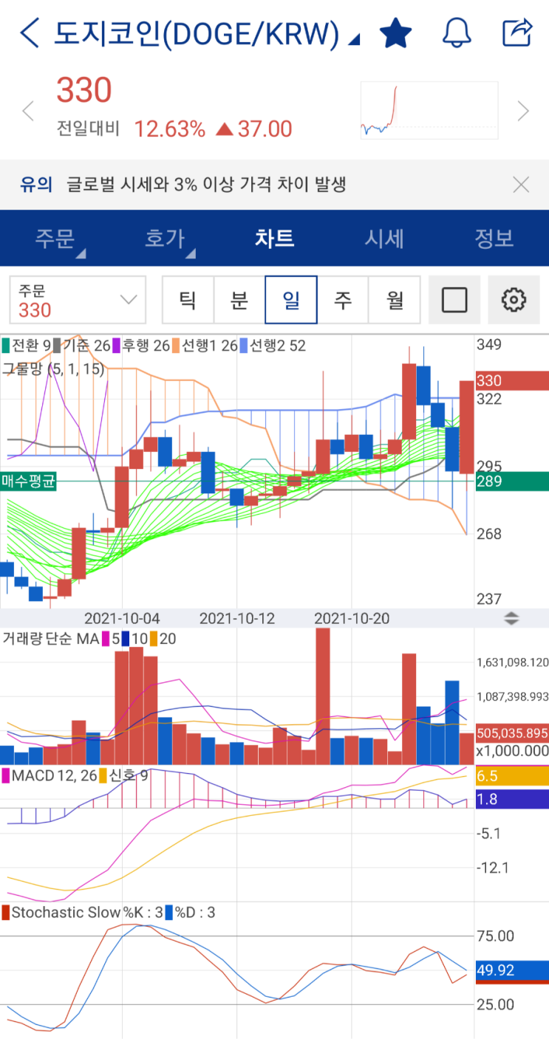Tap the 거래량 단순 MA volume indicator label
This screenshot has width=549, height=1053.
pyautogui.click(x=50, y=639)
